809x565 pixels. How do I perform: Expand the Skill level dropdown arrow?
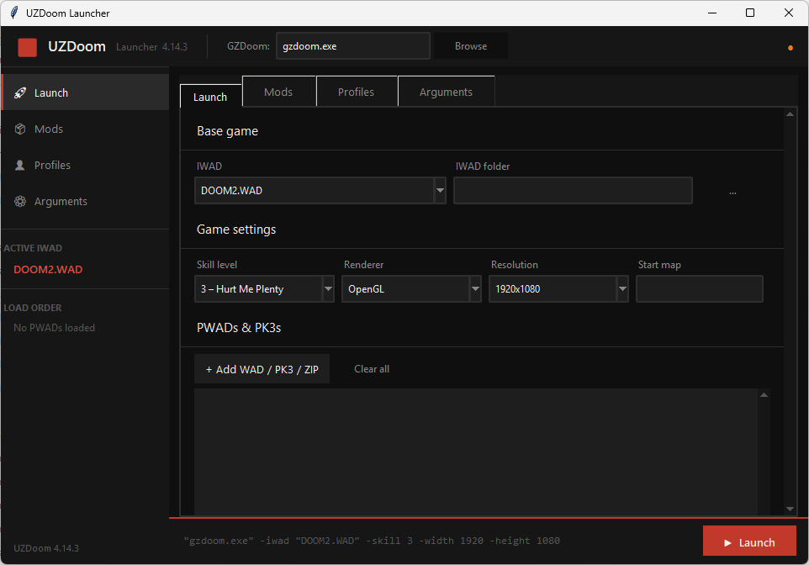coord(328,289)
